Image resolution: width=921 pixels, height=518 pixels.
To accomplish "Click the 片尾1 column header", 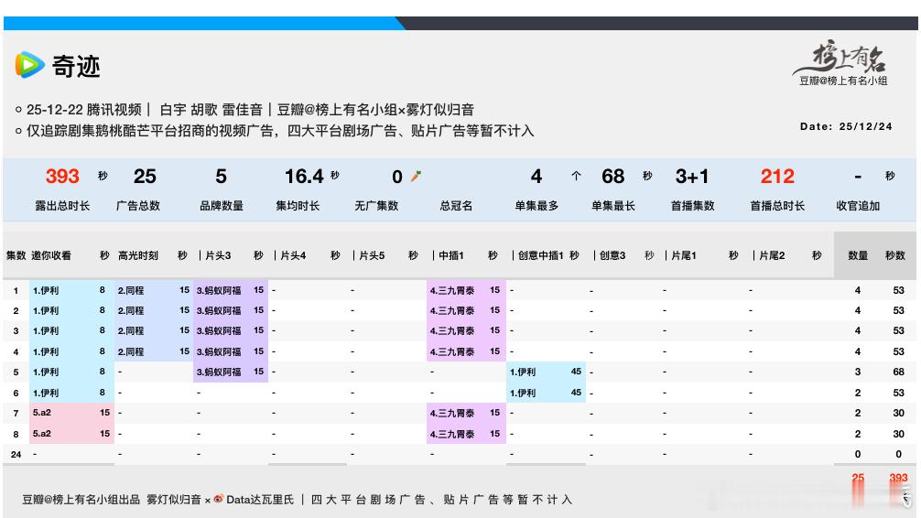I will tap(684, 255).
